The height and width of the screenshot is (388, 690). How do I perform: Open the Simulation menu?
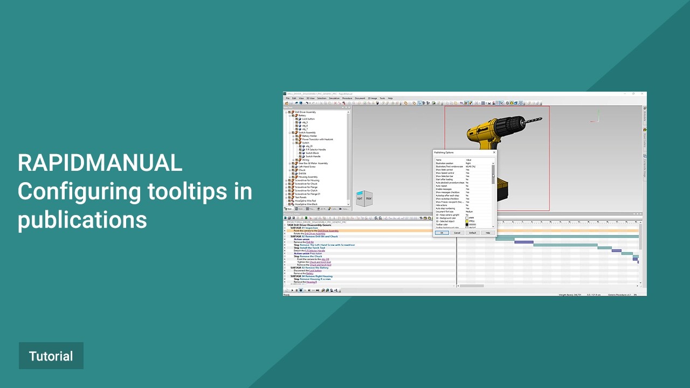[334, 98]
